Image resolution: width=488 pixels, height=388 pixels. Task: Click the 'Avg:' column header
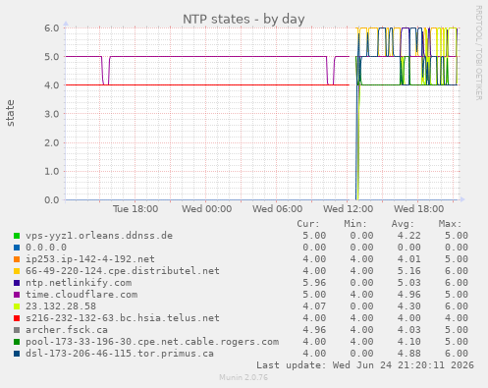[x=403, y=224]
